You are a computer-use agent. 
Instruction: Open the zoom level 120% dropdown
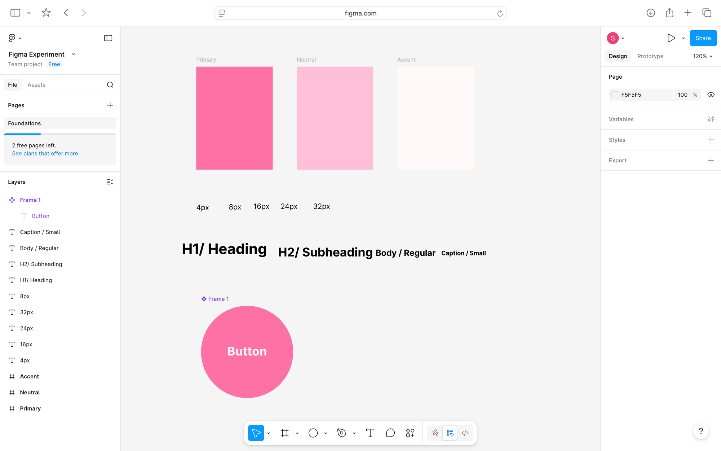(702, 56)
